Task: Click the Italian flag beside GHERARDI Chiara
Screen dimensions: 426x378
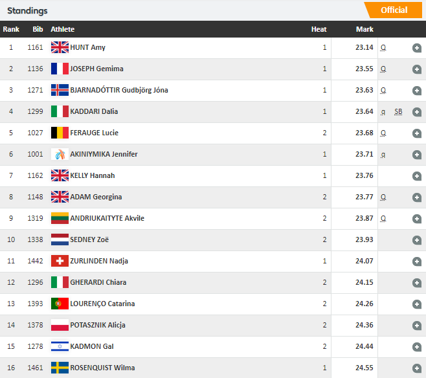Action: 60,282
